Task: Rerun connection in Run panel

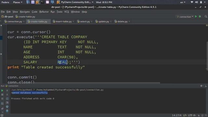Action: coord(2,91)
